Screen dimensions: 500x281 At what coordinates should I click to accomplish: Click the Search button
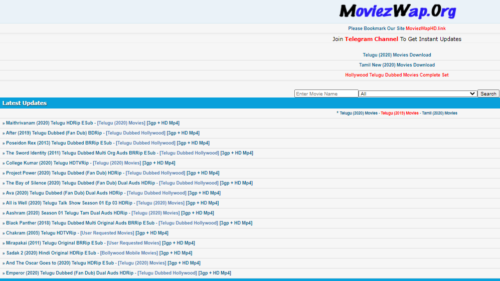click(488, 94)
